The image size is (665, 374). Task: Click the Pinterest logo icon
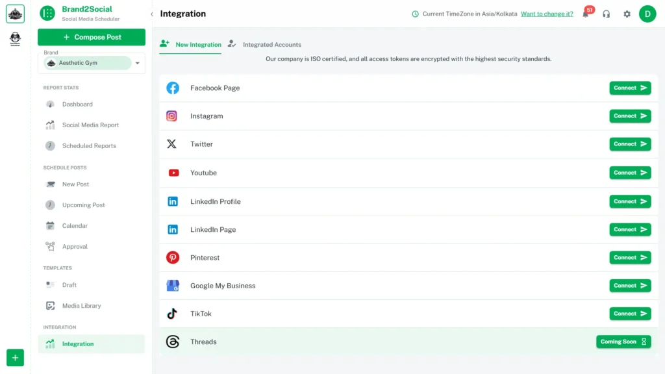point(173,257)
